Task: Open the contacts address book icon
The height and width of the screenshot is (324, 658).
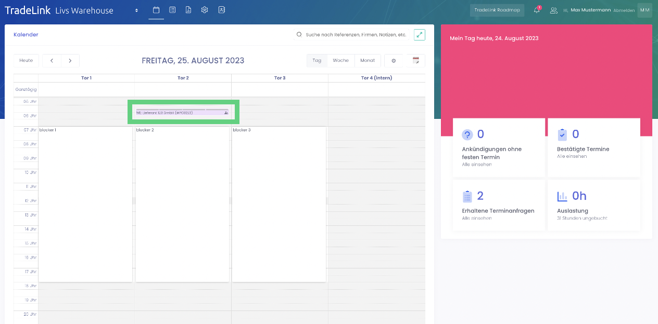Action: (x=221, y=10)
